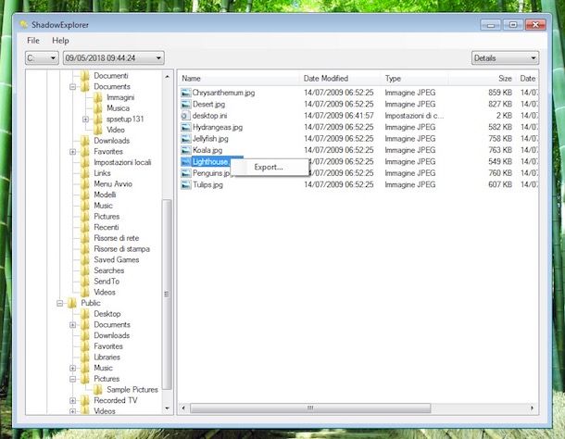Click the Libraries folder icon
The height and width of the screenshot is (439, 565).
84,357
